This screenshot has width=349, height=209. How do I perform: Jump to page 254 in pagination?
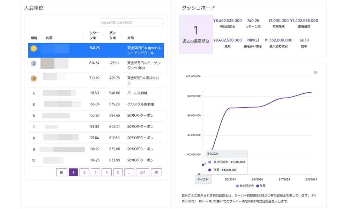coord(142,172)
